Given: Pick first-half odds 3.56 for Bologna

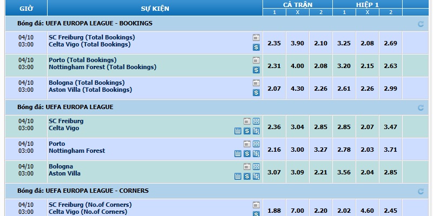Looking at the screenshot, I should [344, 172].
